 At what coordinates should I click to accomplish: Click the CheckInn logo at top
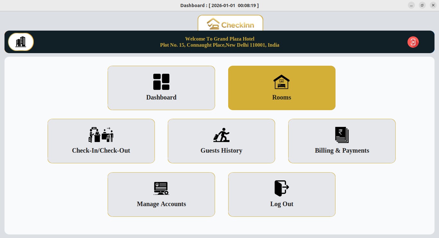click(230, 24)
